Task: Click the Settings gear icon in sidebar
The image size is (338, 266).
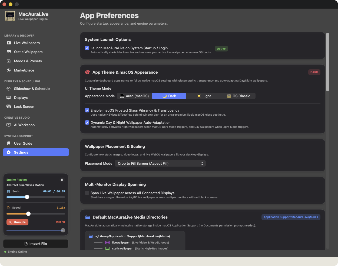Action: (9, 152)
